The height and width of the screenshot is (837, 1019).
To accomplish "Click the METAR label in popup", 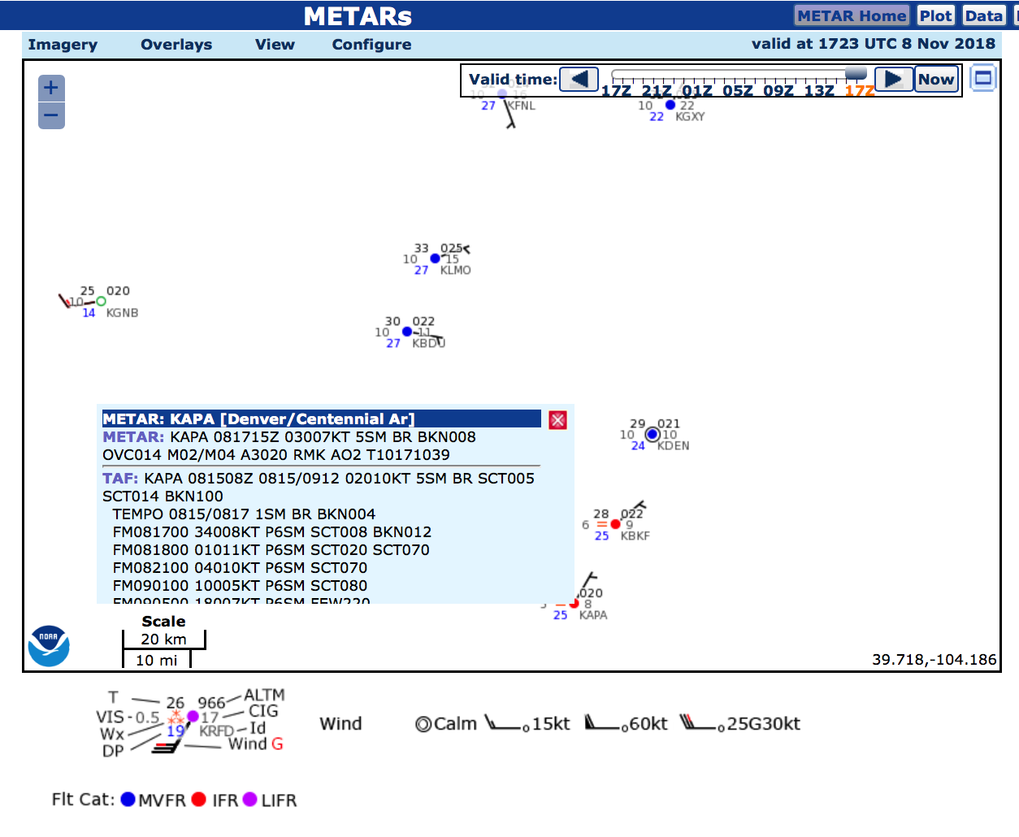I will click(x=133, y=437).
